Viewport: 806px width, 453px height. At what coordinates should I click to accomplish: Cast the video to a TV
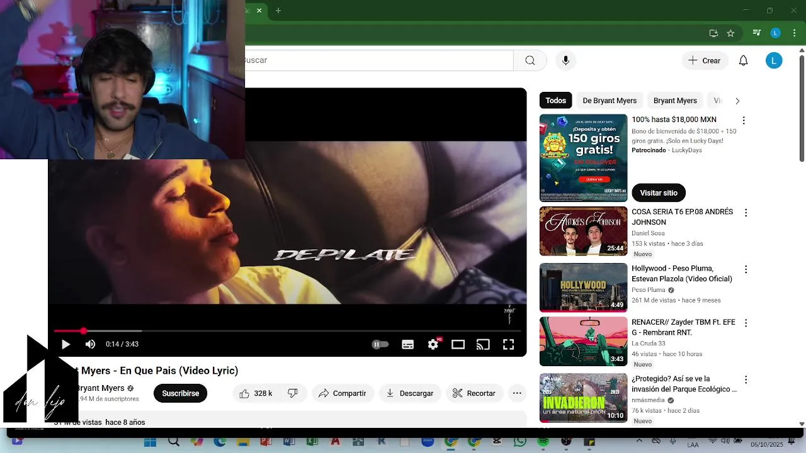pyautogui.click(x=483, y=344)
